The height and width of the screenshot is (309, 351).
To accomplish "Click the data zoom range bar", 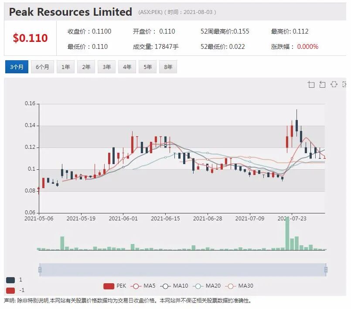I will 183,270.
